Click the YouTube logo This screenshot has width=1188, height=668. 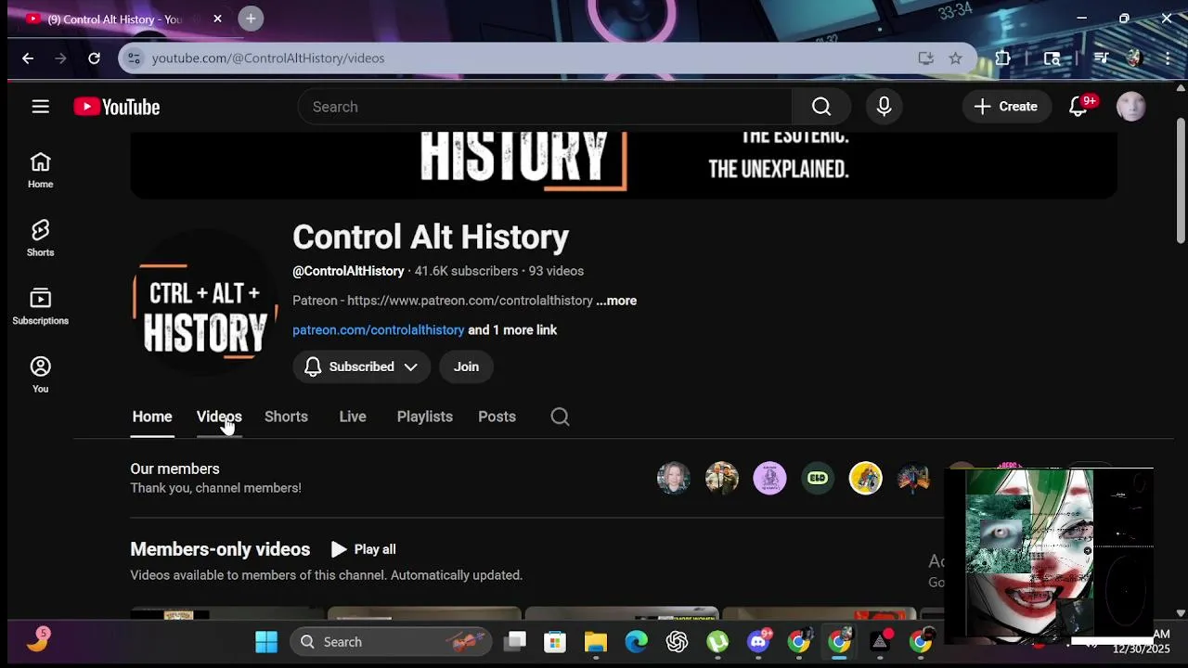tap(117, 107)
